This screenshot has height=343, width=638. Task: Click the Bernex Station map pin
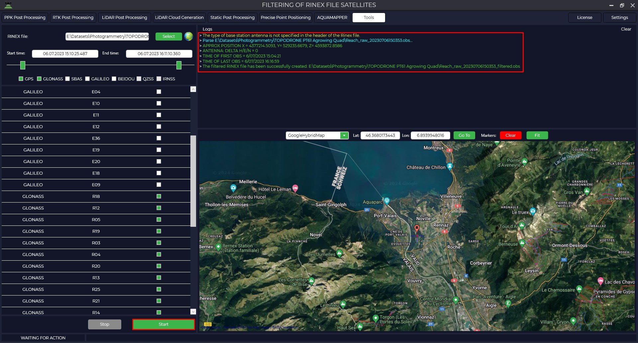pos(218,247)
